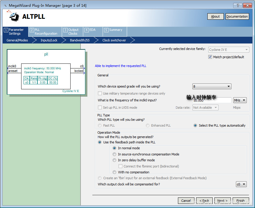
Task: Choose In normal mode option
Action: (x=114, y=148)
